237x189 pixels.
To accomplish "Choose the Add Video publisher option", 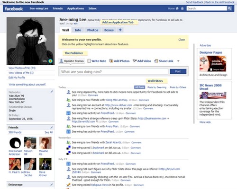I will pyautogui.click(x=142, y=61).
